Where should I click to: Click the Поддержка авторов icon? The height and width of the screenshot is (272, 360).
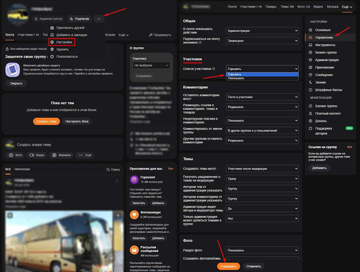point(310,128)
